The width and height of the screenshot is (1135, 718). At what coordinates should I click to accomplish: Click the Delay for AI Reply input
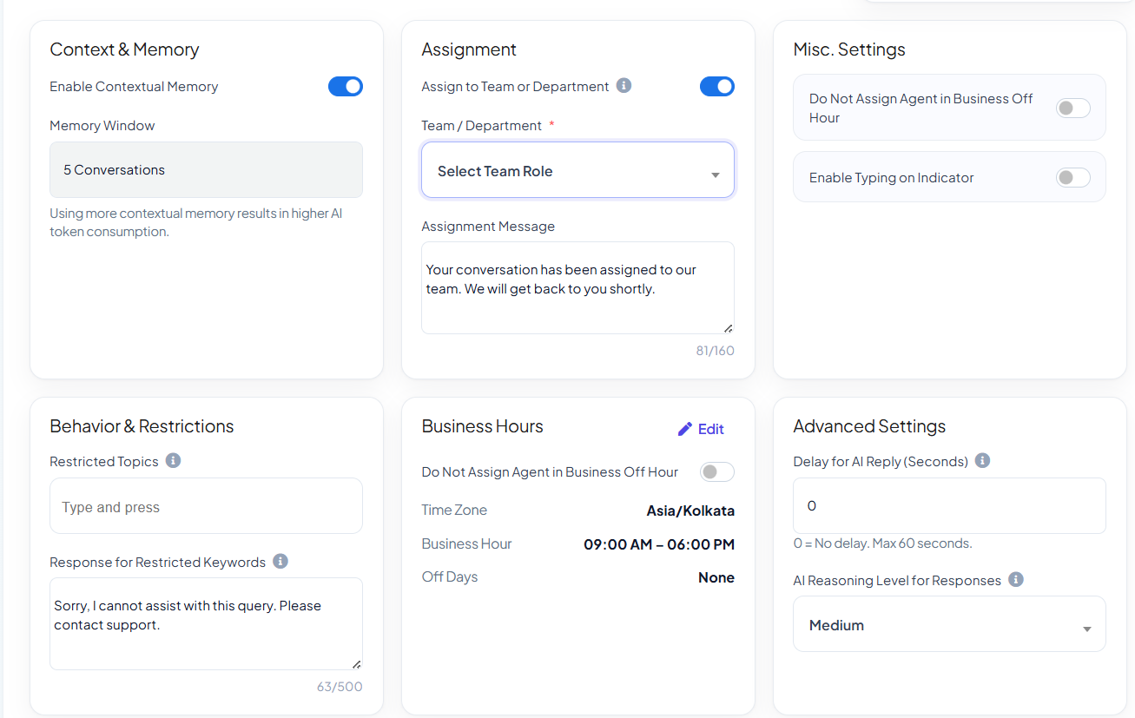click(949, 505)
